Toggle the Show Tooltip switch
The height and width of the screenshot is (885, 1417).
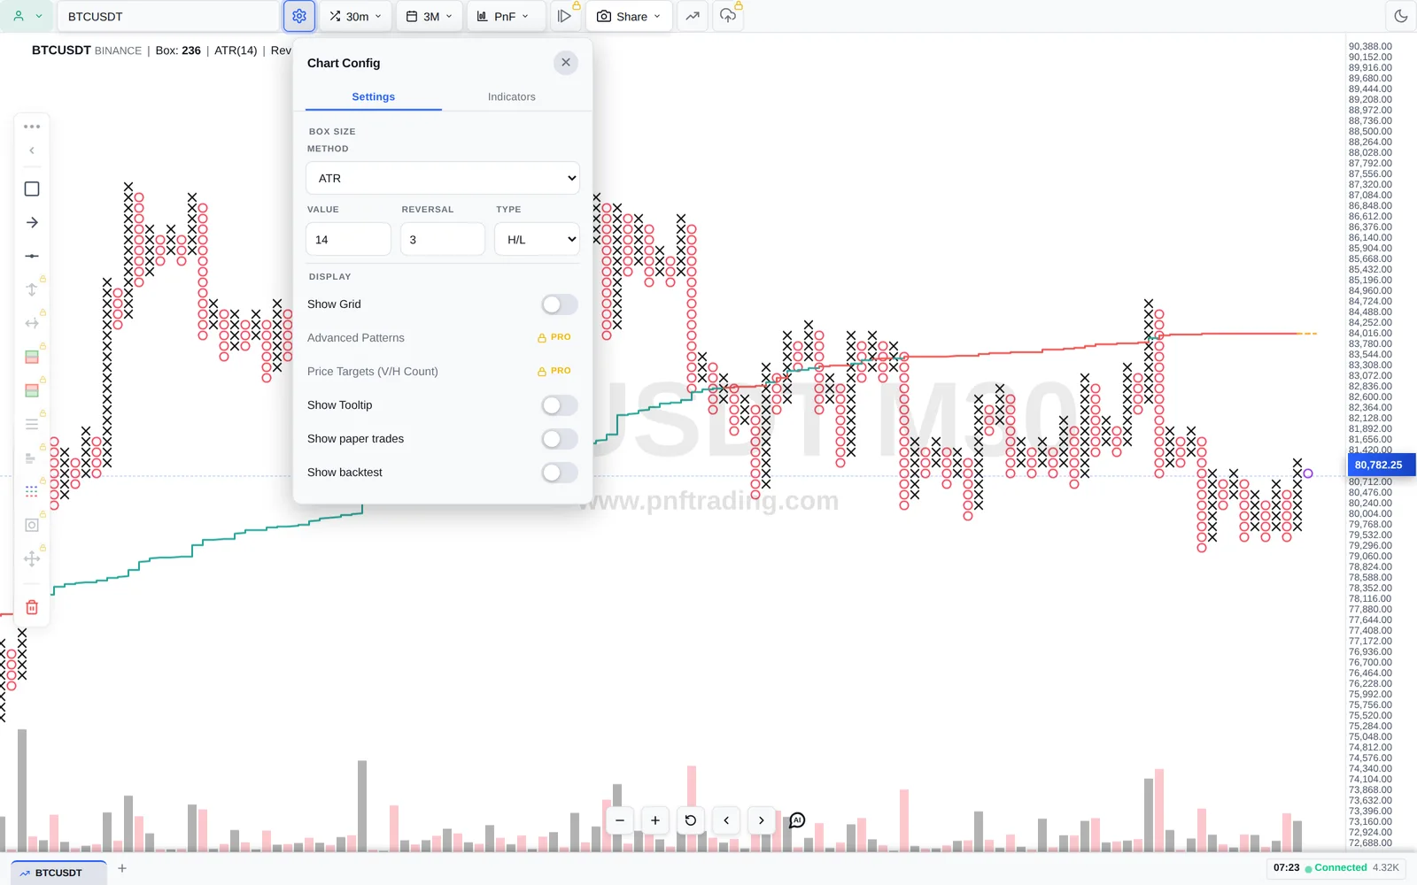point(560,405)
